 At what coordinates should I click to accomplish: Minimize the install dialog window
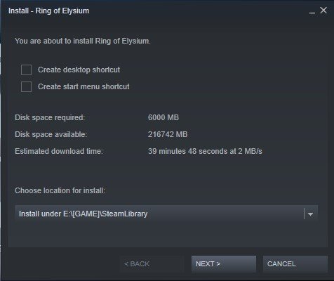click(312, 11)
